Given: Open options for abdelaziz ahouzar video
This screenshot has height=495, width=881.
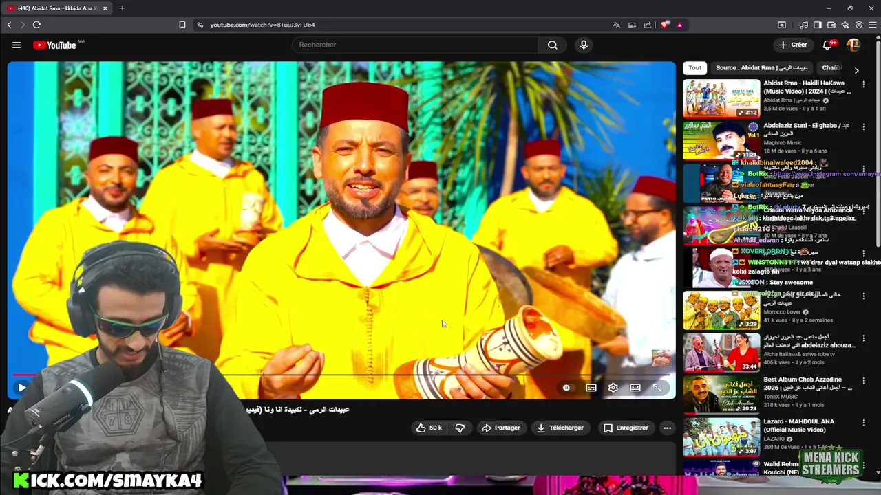Looking at the screenshot, I should click(864, 339).
